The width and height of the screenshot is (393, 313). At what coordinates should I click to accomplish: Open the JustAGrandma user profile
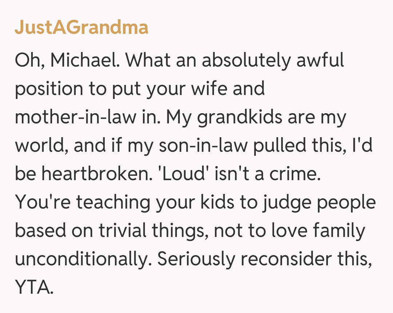click(x=82, y=28)
